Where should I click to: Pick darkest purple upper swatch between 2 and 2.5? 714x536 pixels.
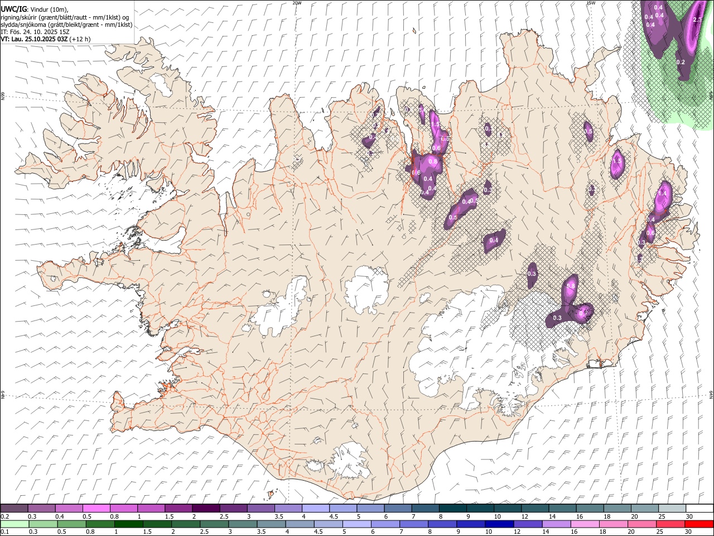tap(205, 509)
